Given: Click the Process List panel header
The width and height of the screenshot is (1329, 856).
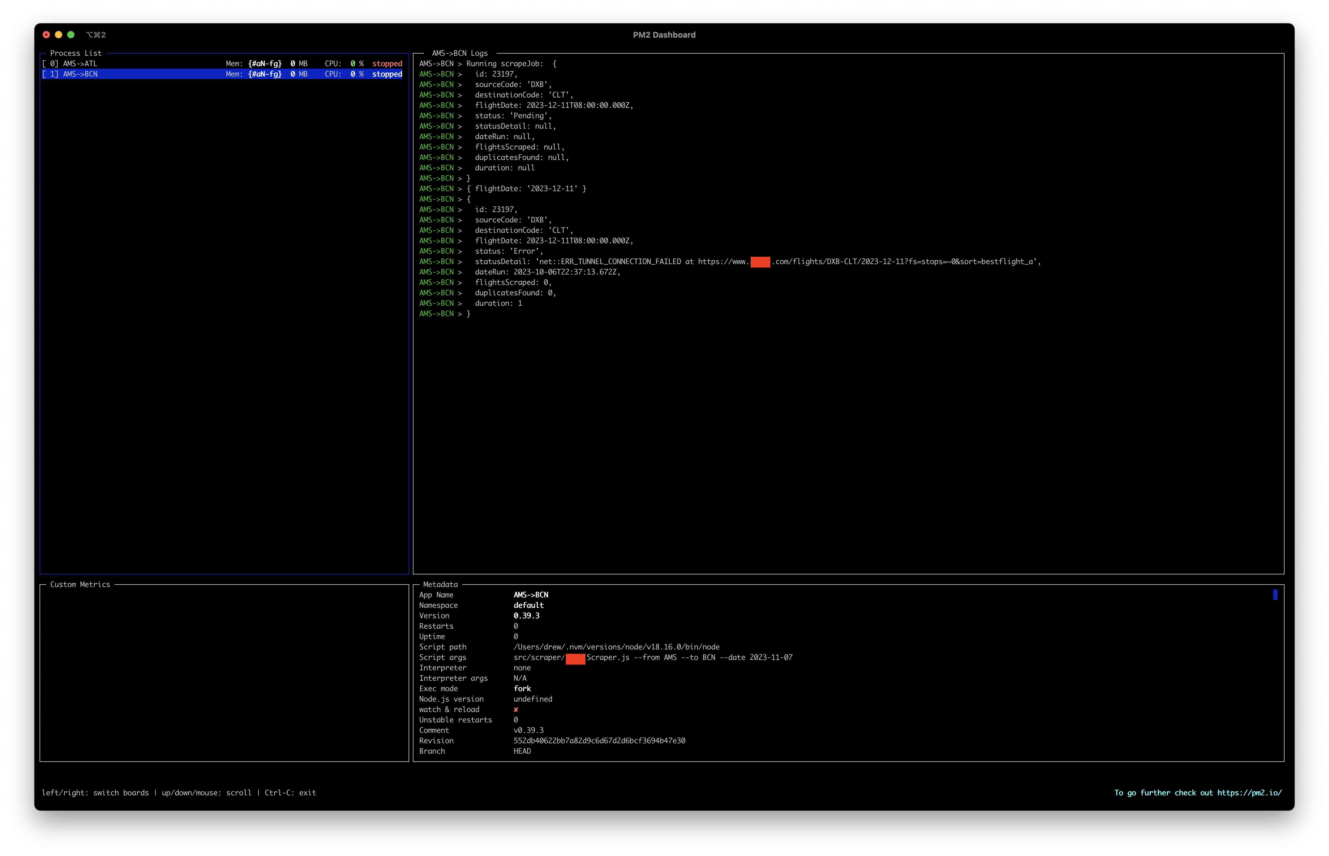Looking at the screenshot, I should click(76, 53).
